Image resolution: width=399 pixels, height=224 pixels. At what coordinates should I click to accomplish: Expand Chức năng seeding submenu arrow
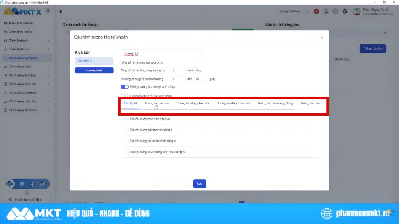click(x=49, y=75)
